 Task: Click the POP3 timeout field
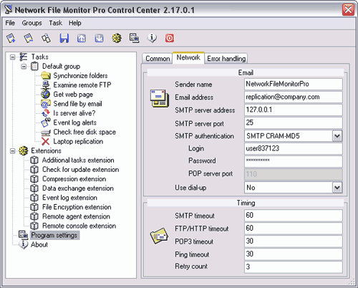(x=294, y=241)
